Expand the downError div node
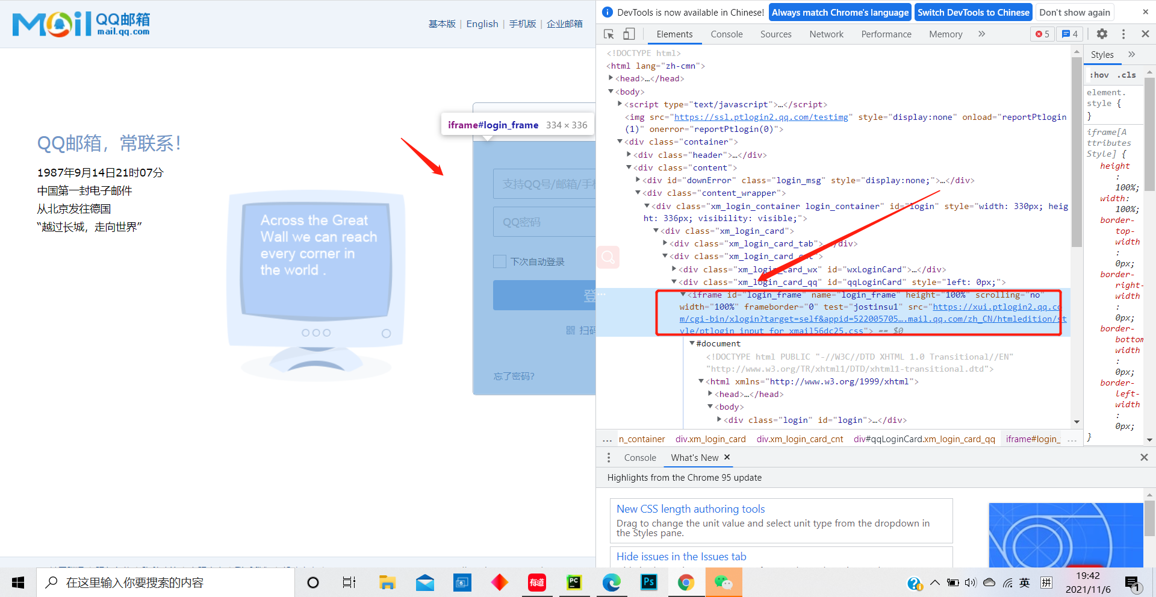The width and height of the screenshot is (1156, 597). pyautogui.click(x=638, y=180)
